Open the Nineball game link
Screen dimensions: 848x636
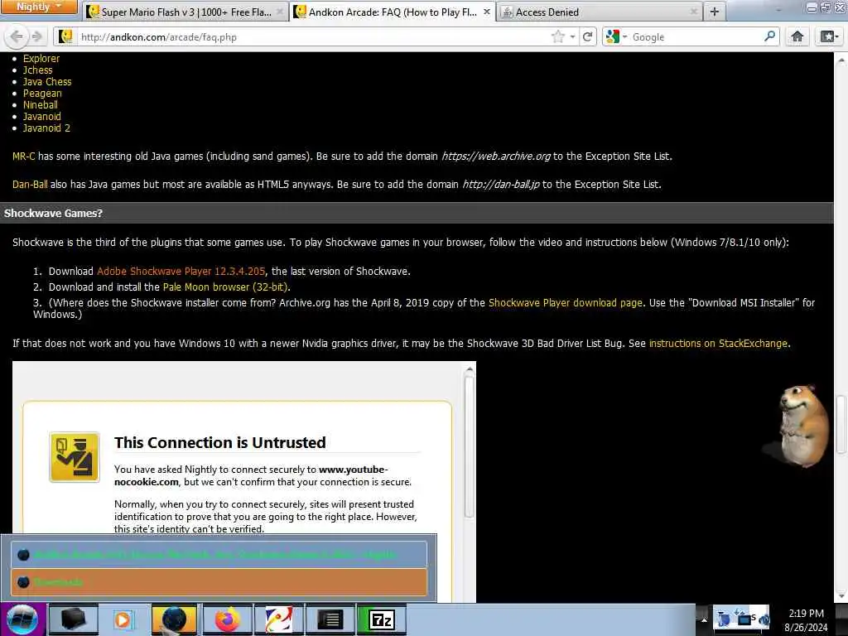(40, 105)
